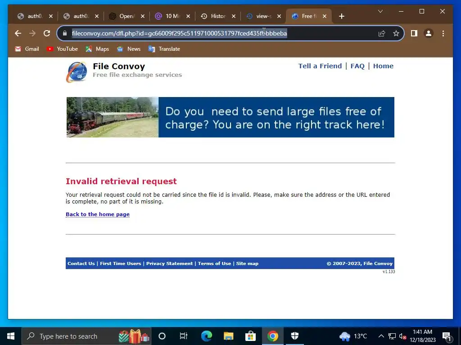Open the News bookmark
The width and height of the screenshot is (461, 345).
coord(129,49)
